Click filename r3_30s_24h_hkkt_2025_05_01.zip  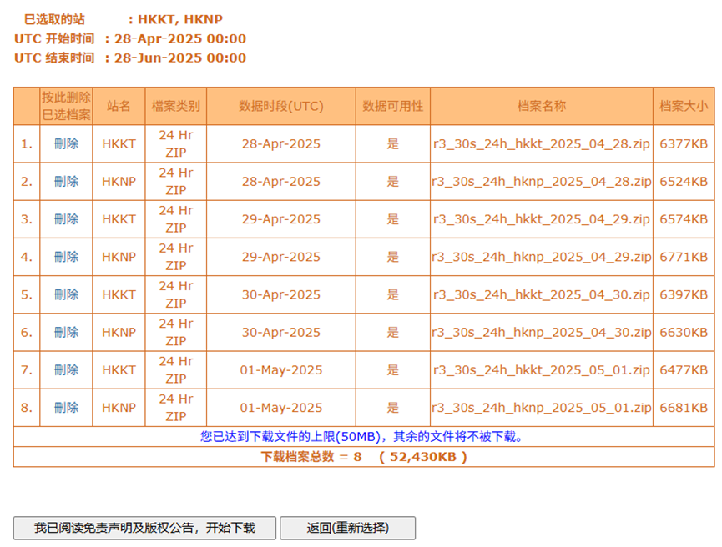(x=541, y=369)
